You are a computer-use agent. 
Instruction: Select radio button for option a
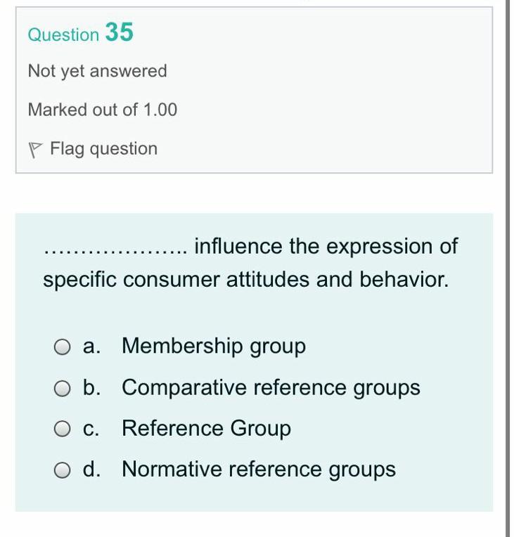(63, 347)
